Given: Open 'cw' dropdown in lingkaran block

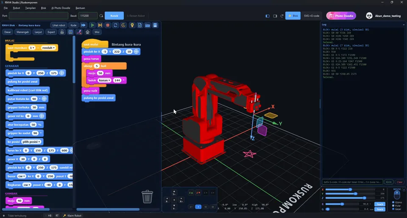Looking at the screenshot, I should coord(27,185).
